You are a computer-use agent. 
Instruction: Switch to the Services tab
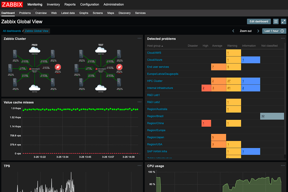tap(140, 13)
